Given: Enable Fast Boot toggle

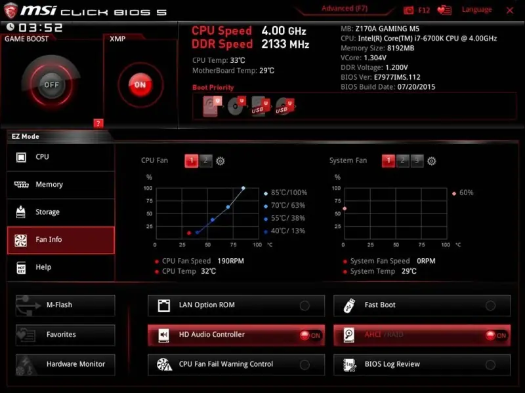Looking at the screenshot, I should [490, 305].
